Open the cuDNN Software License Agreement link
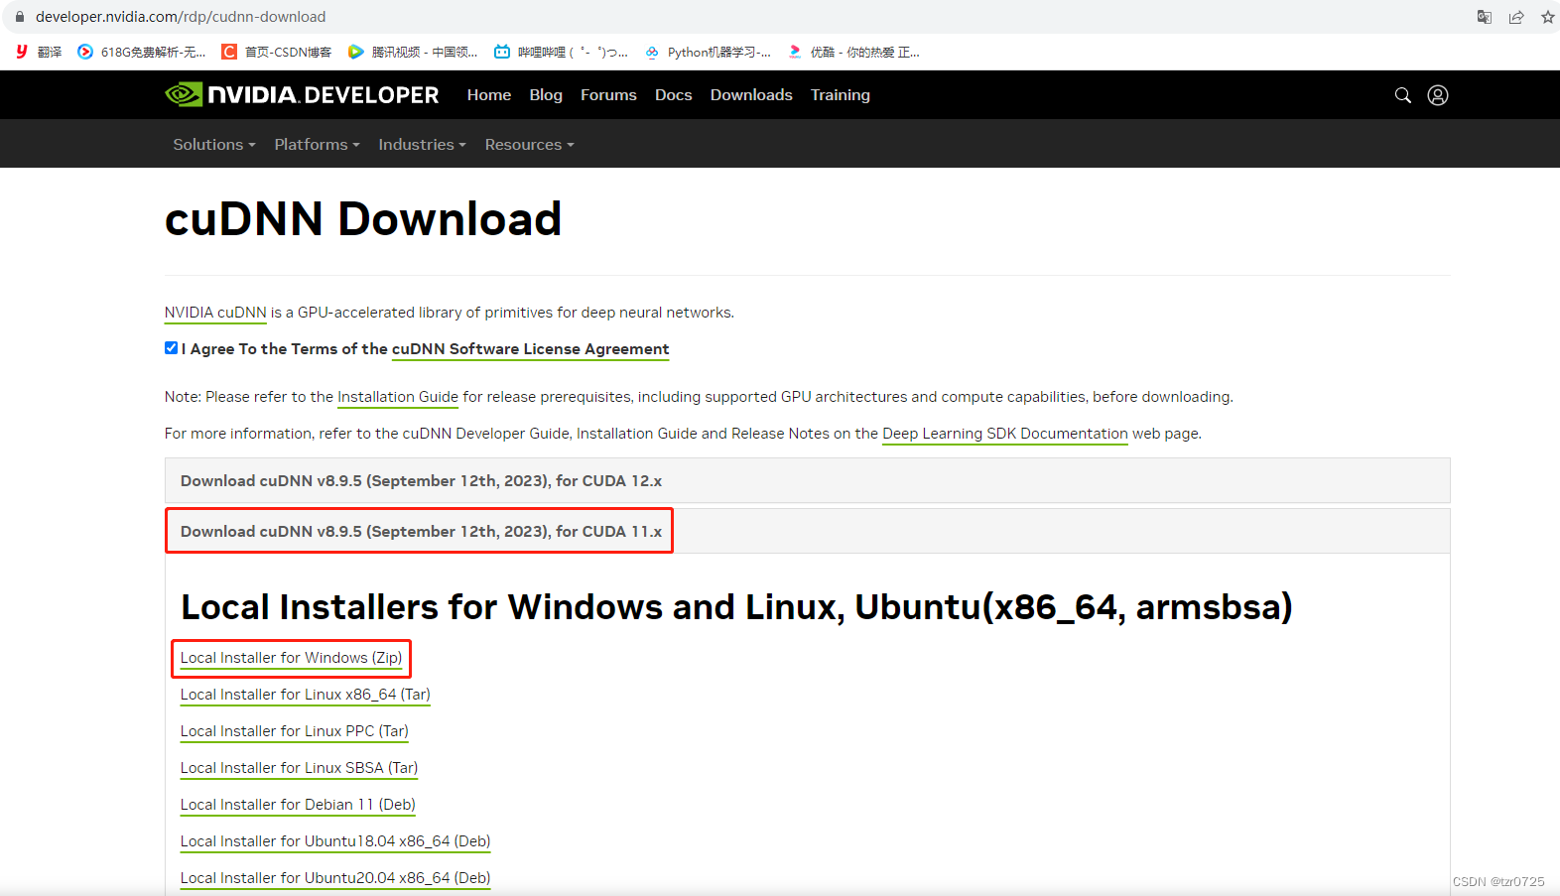Image resolution: width=1560 pixels, height=896 pixels. 530,349
